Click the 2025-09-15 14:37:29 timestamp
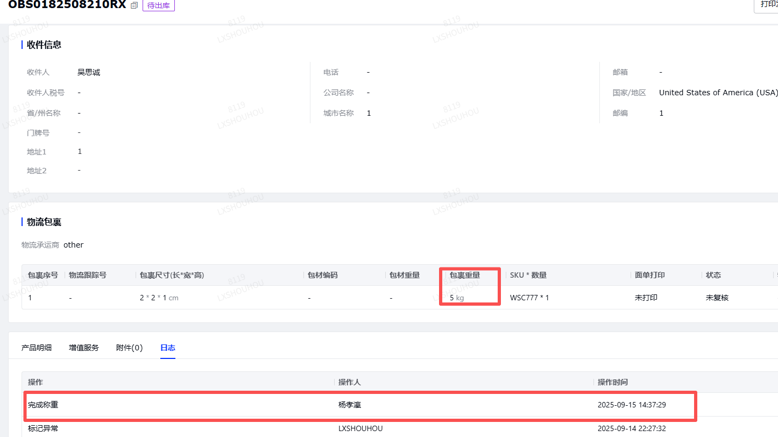This screenshot has width=778, height=437. 632,405
